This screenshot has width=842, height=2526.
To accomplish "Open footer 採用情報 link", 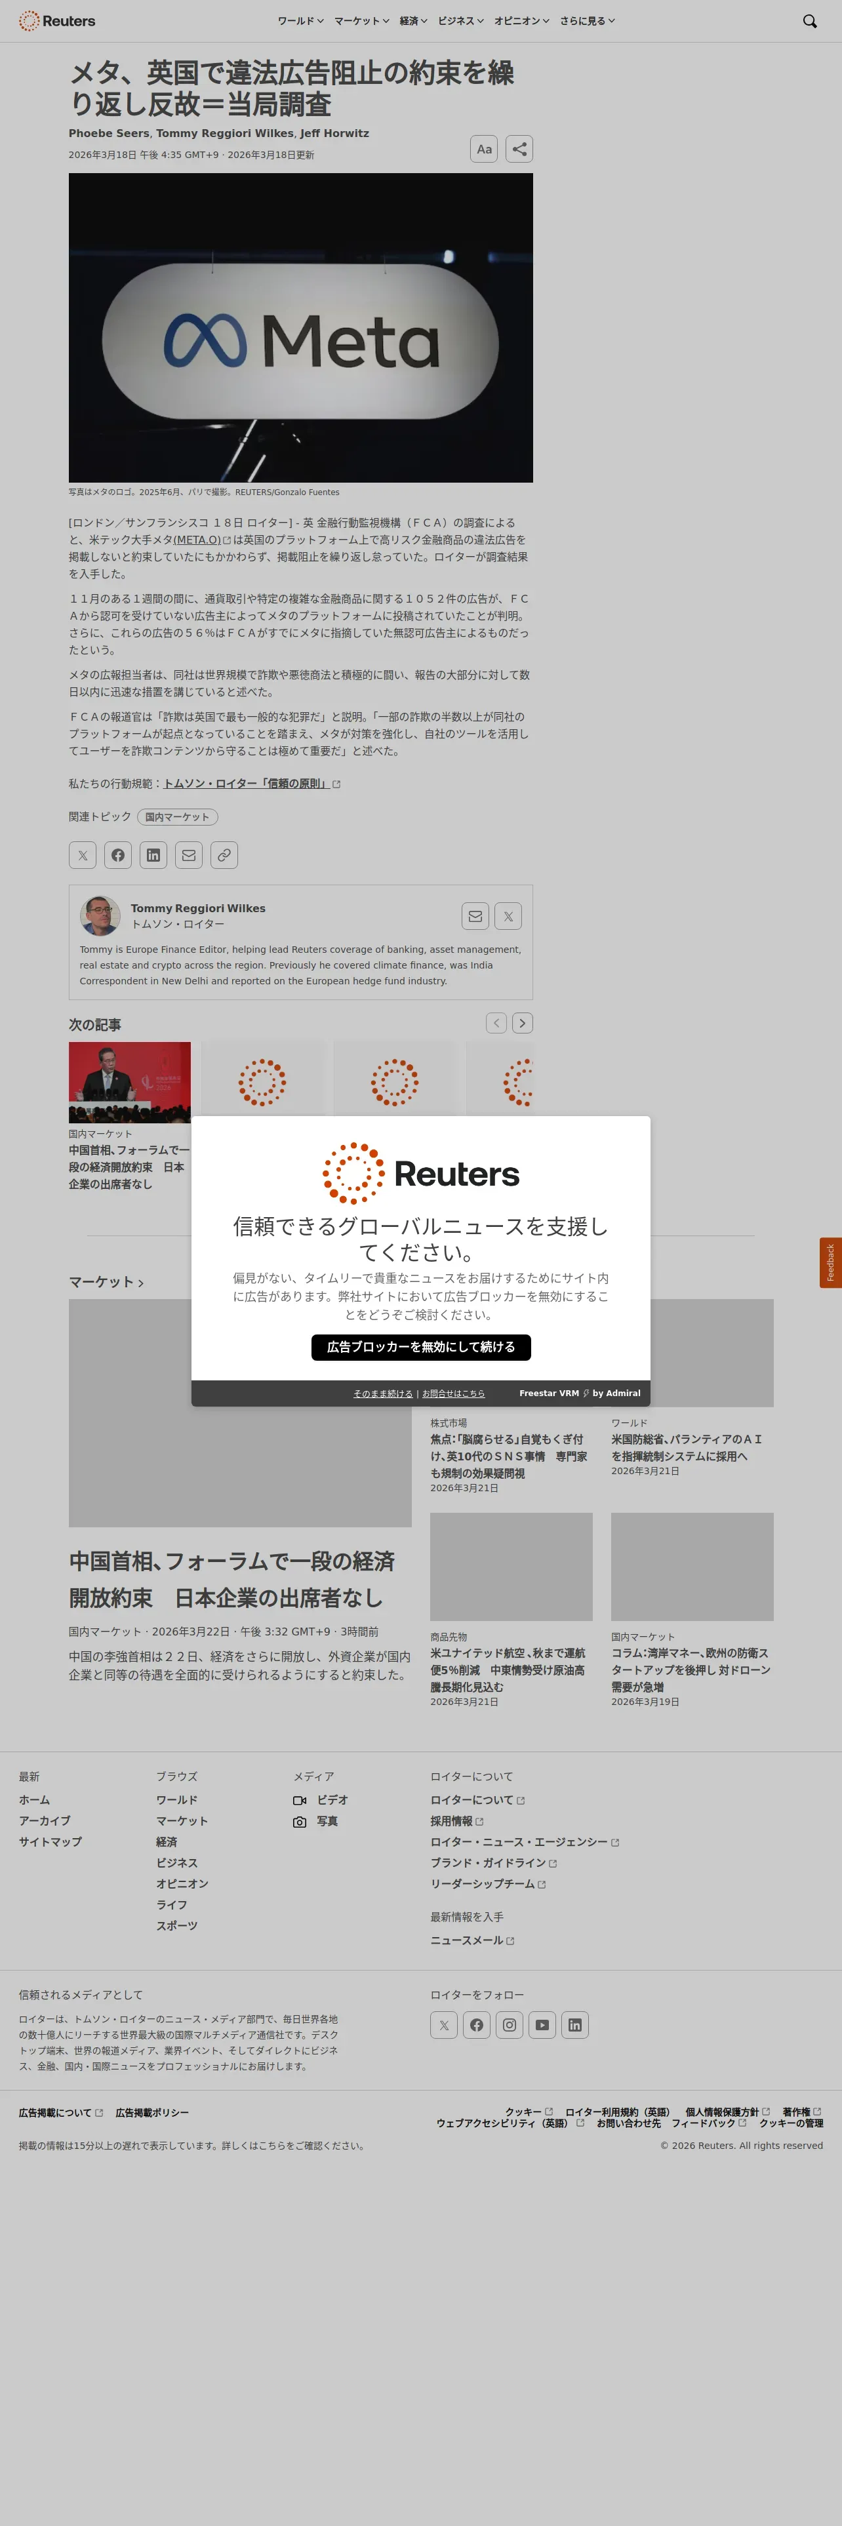I will [457, 1821].
